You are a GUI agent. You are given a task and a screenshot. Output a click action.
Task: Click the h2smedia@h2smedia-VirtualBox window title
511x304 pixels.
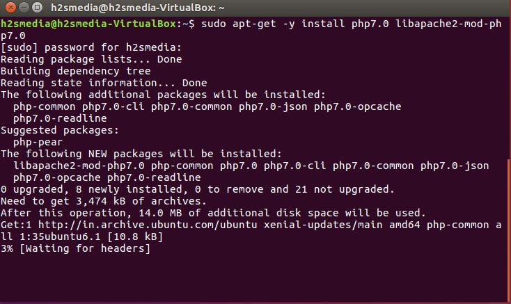[x=138, y=8]
